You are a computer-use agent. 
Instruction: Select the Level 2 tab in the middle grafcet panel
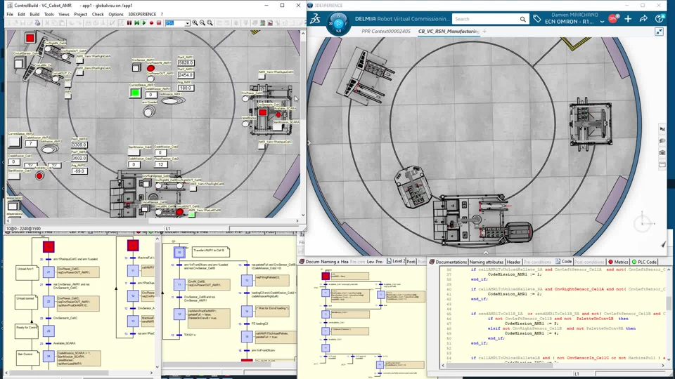[396, 261]
